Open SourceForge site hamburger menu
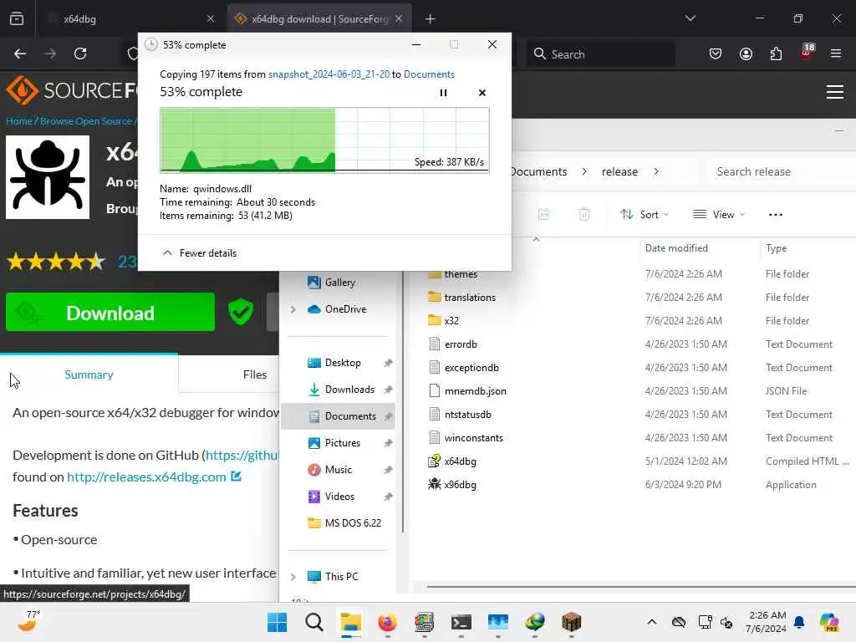Viewport: 856px width, 642px height. tap(835, 92)
